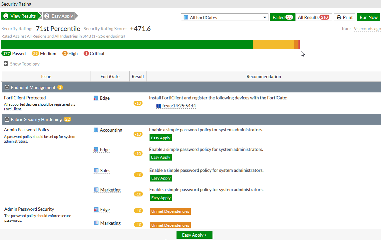Open the Marketing link in the Admin Password Policy row

[110, 190]
